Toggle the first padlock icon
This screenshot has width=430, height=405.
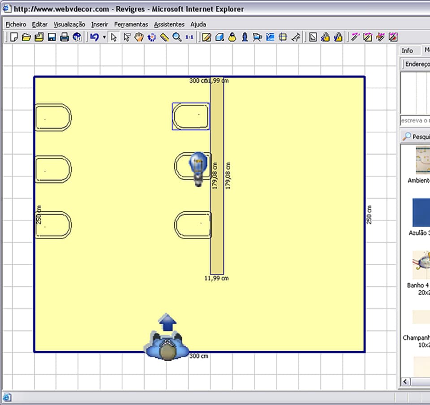pyautogui.click(x=326, y=37)
